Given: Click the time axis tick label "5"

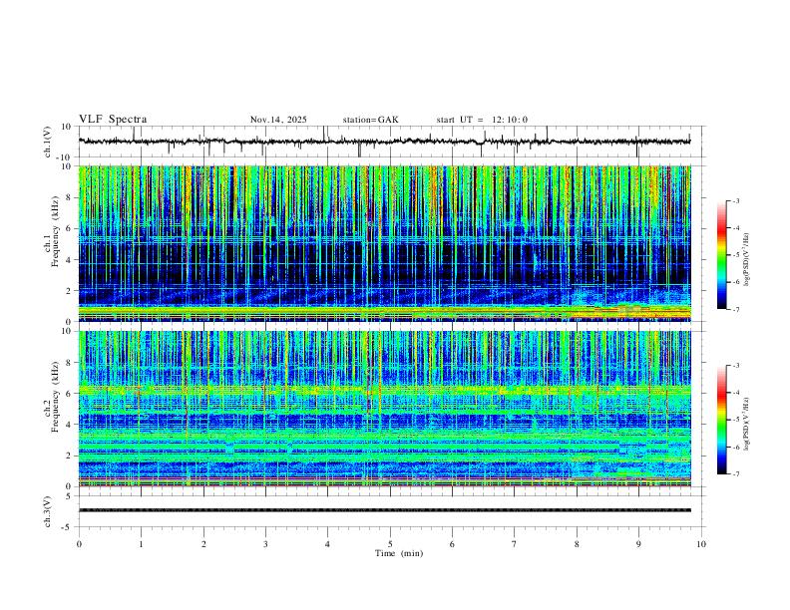Looking at the screenshot, I should [390, 544].
